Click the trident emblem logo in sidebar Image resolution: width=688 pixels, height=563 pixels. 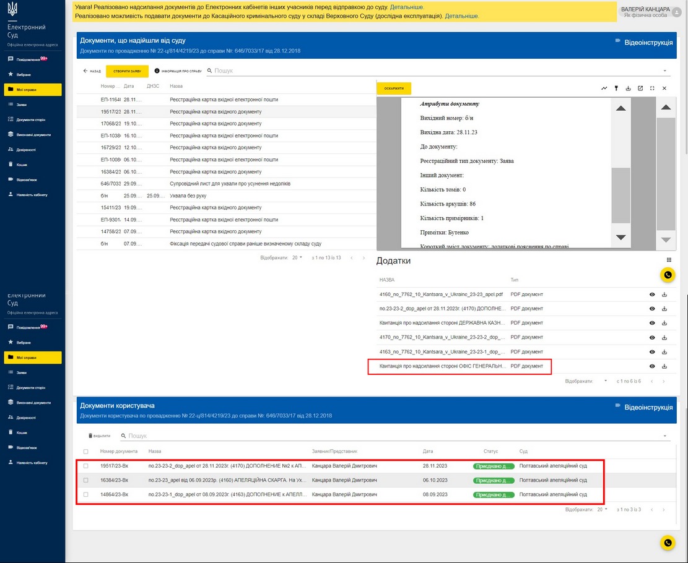coord(12,9)
